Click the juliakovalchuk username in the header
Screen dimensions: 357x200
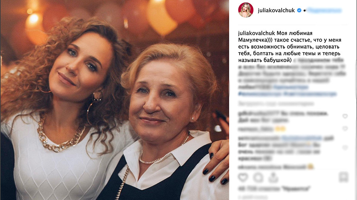coord(276,10)
